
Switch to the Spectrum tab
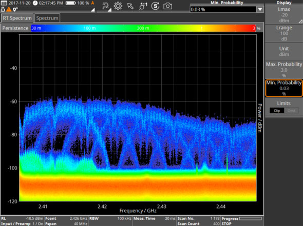click(47, 18)
